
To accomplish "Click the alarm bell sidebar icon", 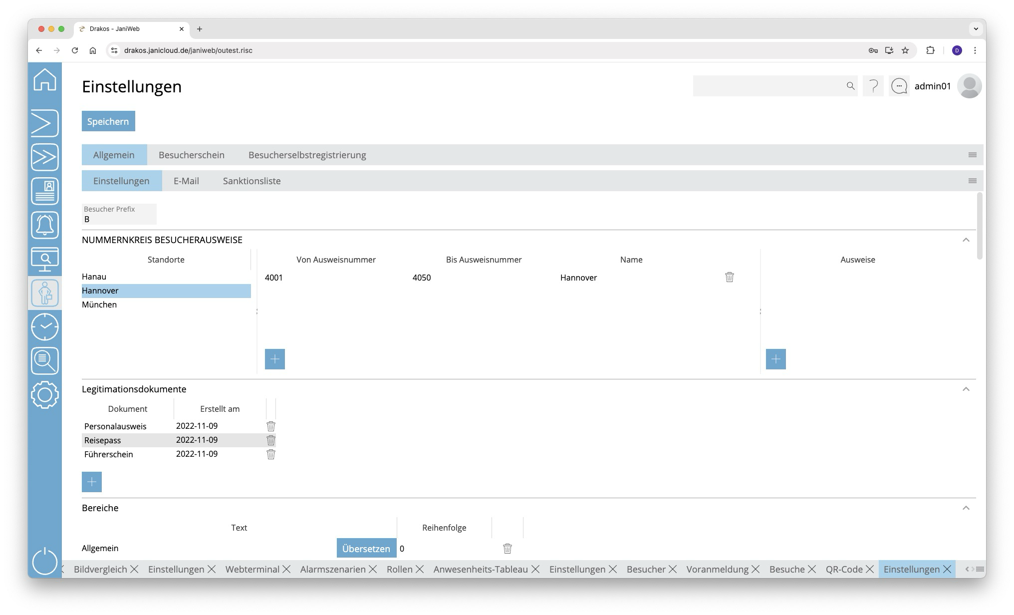I will pyautogui.click(x=45, y=225).
